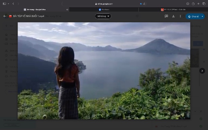This screenshot has height=130, width=208.
Task: Download the video with the download icon
Action: coord(173,16)
